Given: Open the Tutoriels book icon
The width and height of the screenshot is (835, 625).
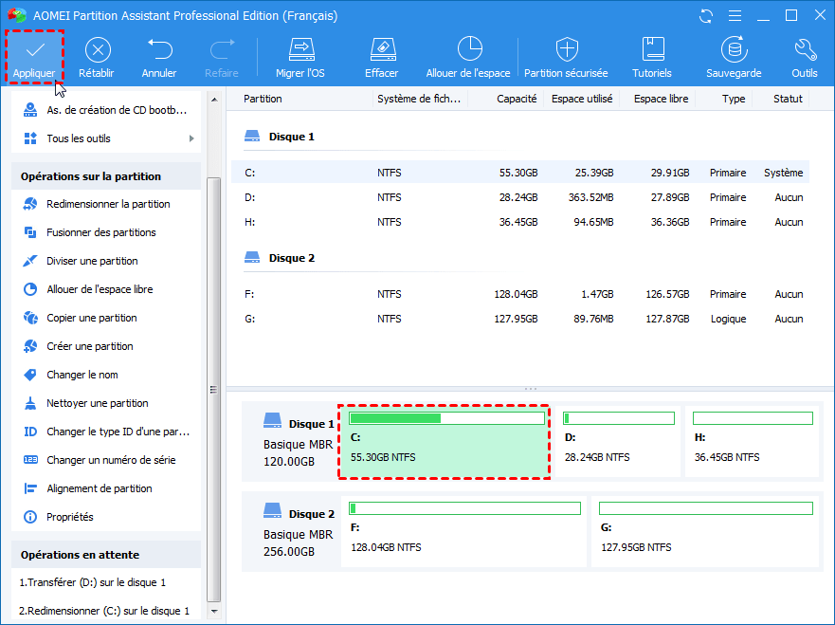Looking at the screenshot, I should [652, 49].
